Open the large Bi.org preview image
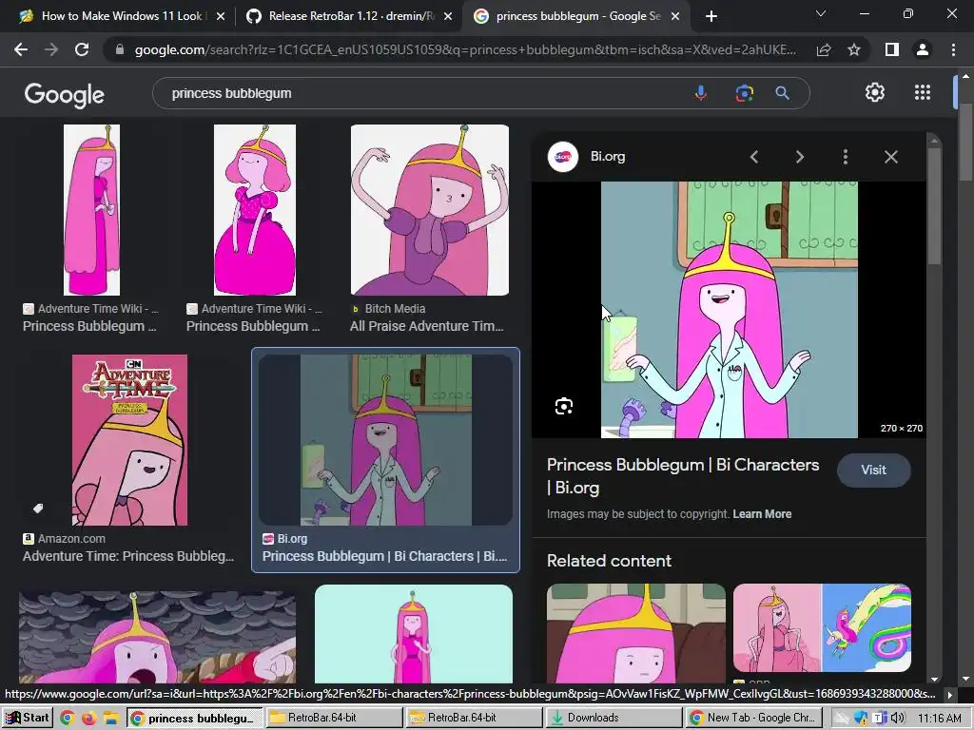This screenshot has width=974, height=730. click(730, 310)
